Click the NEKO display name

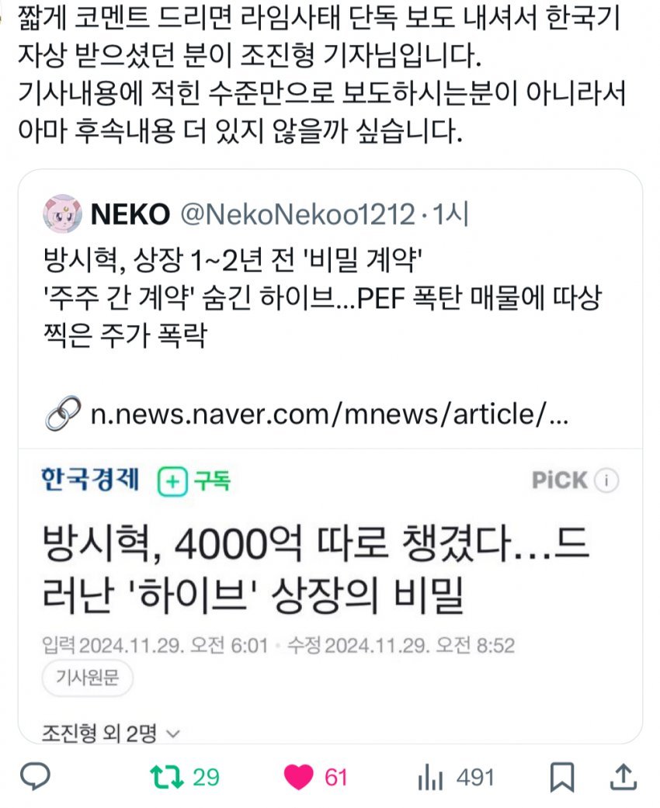[130, 214]
